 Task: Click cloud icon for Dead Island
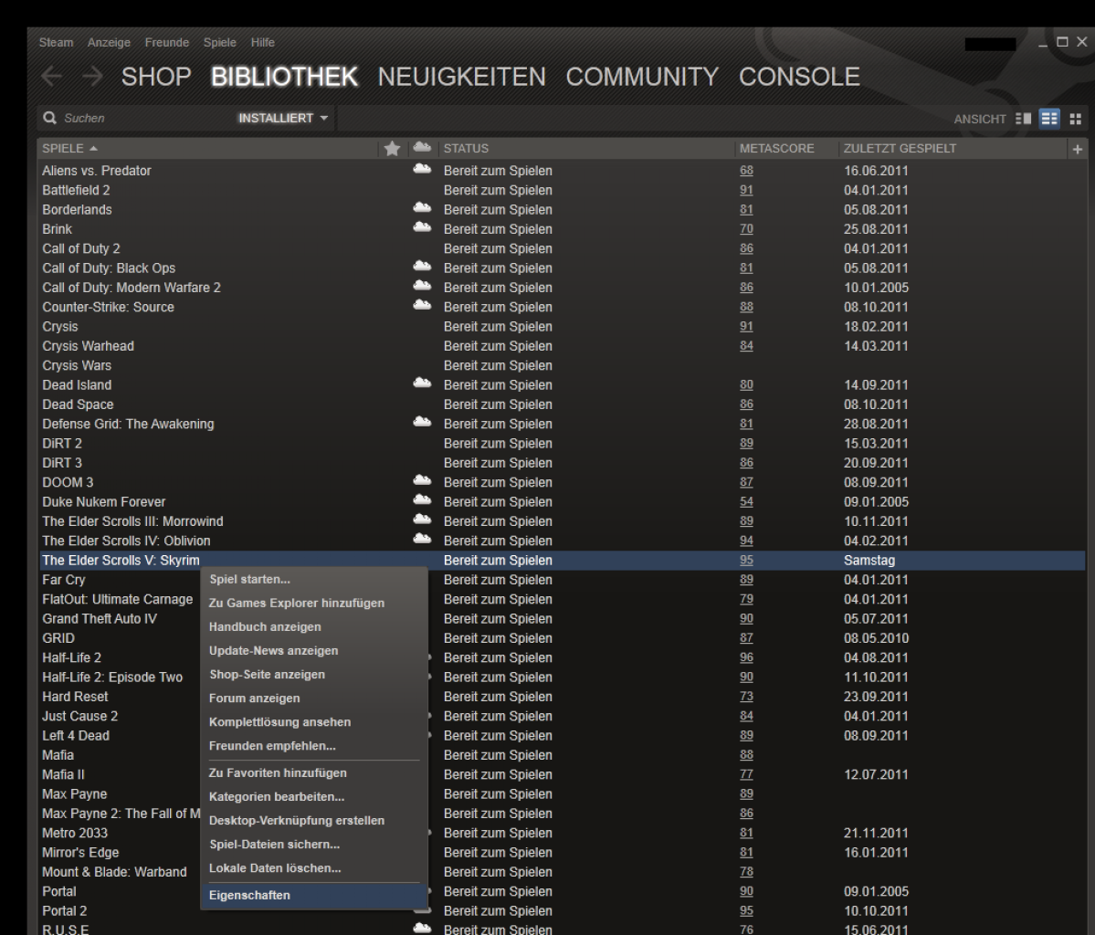(422, 383)
